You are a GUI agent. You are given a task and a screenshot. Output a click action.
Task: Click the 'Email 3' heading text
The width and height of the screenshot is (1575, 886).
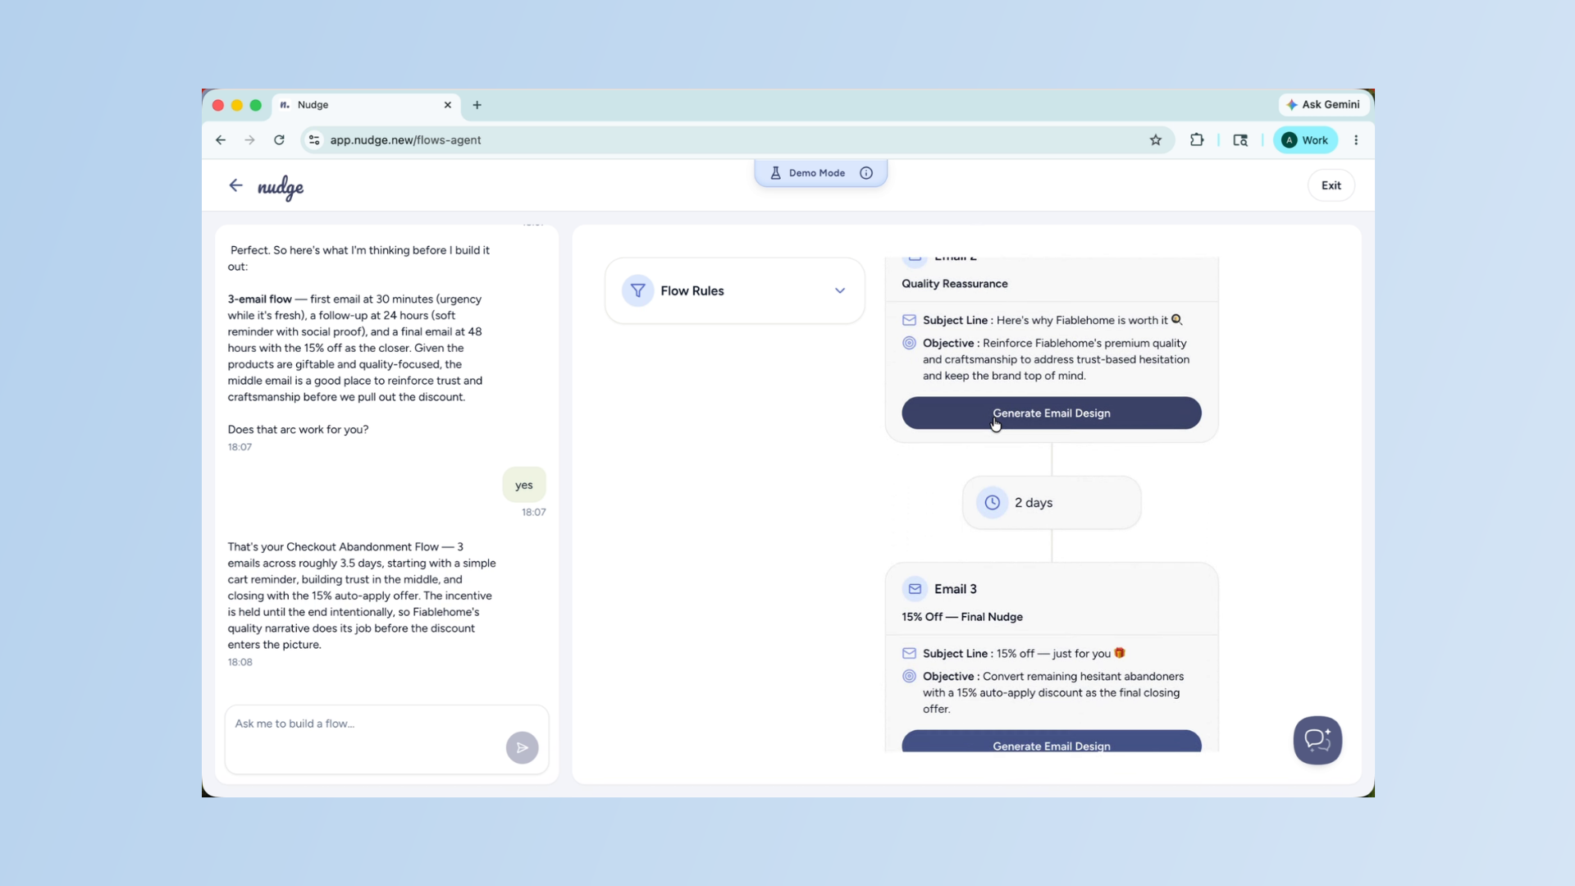tap(956, 589)
